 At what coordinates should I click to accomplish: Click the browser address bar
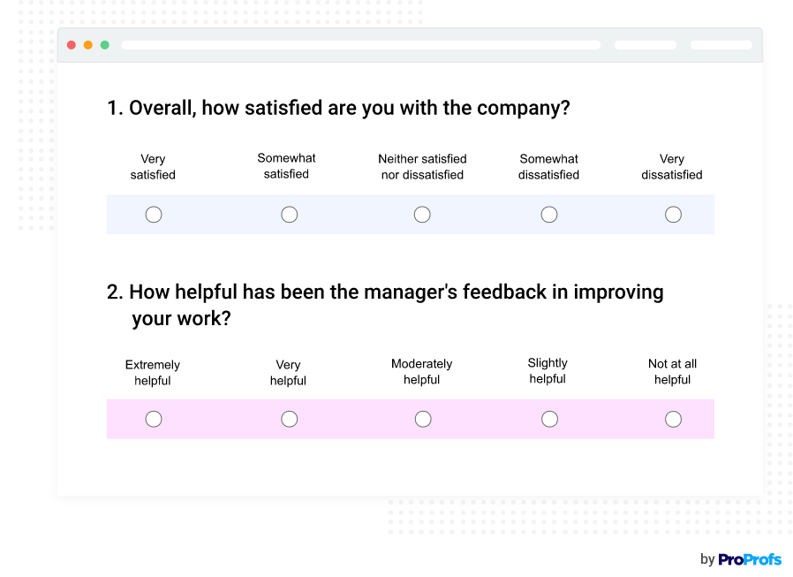(360, 45)
